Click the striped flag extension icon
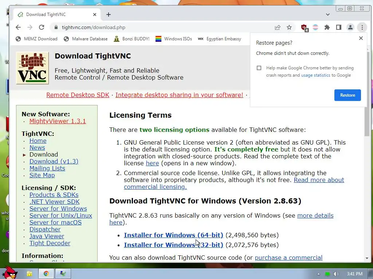Image resolution: width=373 pixels, height=279 pixels. click(x=315, y=27)
